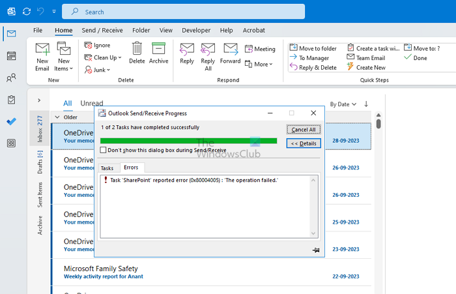Open Customize Quick Access Toolbar dropdown

point(54,12)
